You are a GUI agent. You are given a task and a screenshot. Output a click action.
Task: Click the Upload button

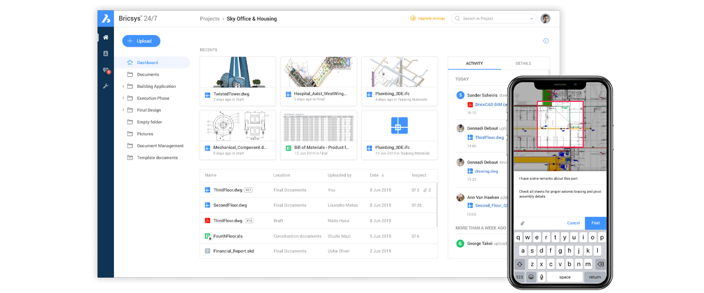(141, 41)
